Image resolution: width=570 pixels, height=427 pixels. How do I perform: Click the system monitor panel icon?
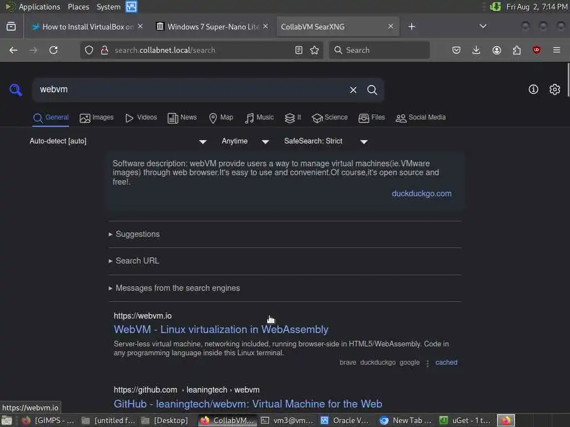click(x=131, y=7)
